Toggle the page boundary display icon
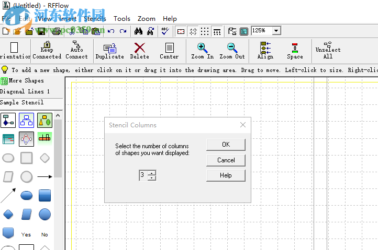378x250 pixels. (x=181, y=31)
